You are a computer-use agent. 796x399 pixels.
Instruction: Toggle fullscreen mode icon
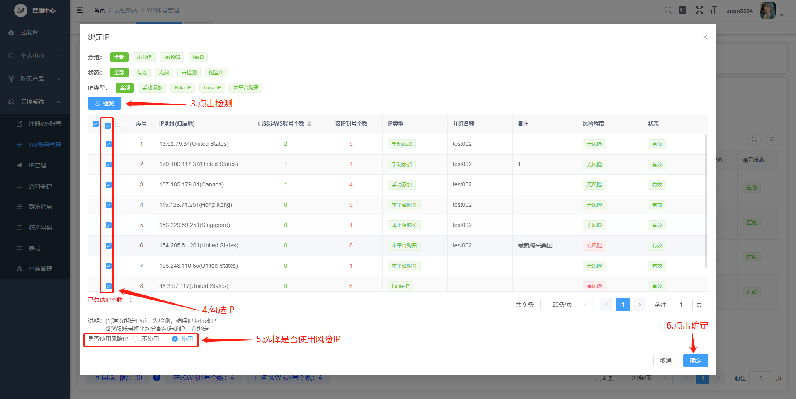coord(699,10)
